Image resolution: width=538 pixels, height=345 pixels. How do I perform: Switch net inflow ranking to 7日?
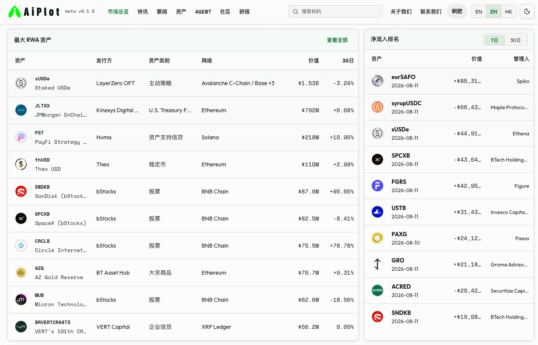(494, 40)
